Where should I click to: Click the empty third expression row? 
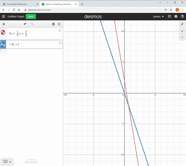coord(31,53)
